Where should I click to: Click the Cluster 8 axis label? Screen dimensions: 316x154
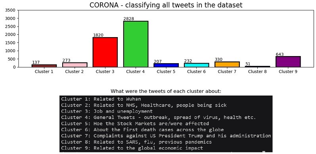click(x=257, y=71)
